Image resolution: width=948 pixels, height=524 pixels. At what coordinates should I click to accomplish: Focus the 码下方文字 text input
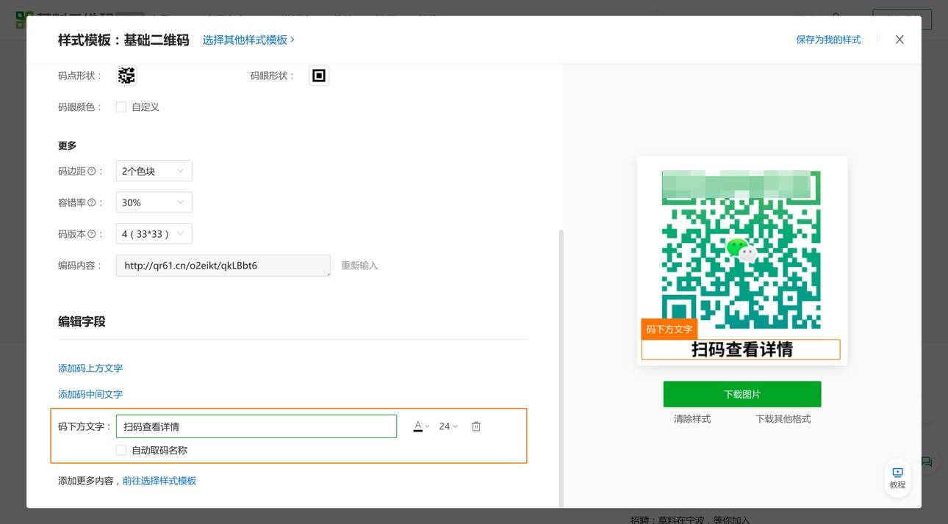pyautogui.click(x=256, y=426)
